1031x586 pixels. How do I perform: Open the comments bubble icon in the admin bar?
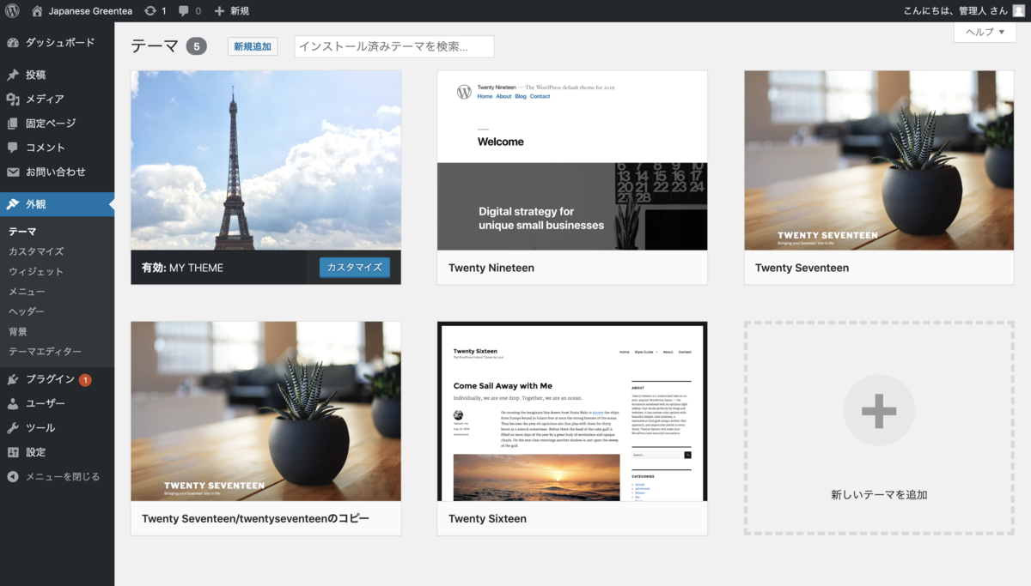click(x=184, y=11)
